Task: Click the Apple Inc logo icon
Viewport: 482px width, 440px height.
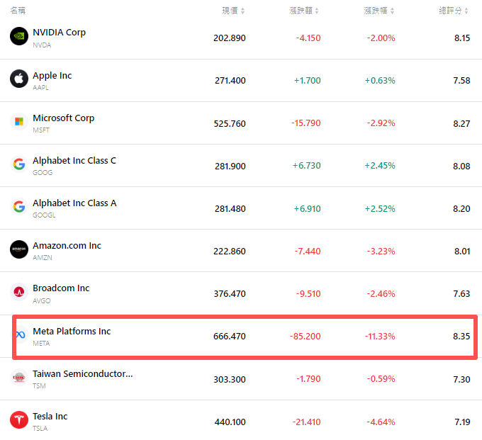Action: tap(19, 79)
